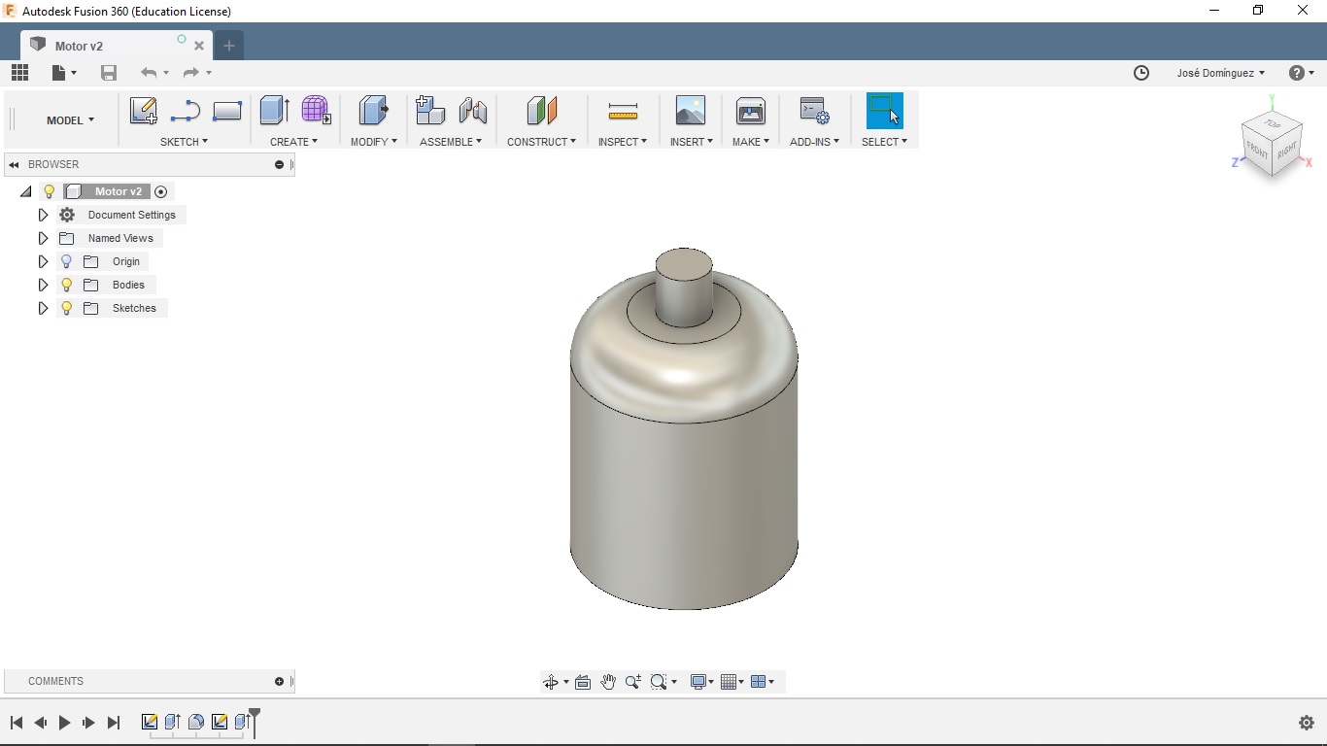Open timeline settings gear
Viewport: 1327px width, 746px height.
(x=1307, y=723)
